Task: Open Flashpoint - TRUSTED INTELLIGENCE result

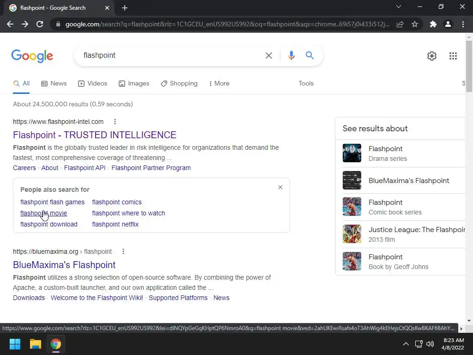Action: (94, 135)
